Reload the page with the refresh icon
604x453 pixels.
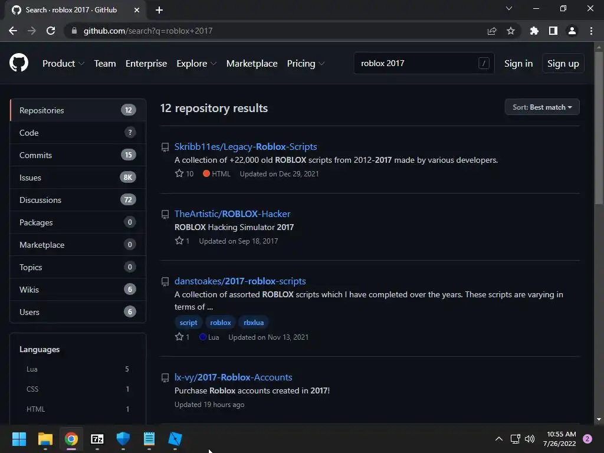coord(51,31)
